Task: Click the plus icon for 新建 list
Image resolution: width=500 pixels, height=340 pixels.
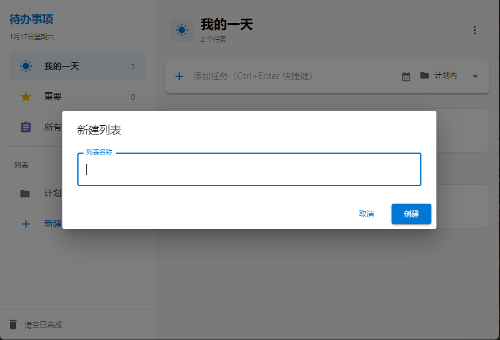Action: pos(26,224)
